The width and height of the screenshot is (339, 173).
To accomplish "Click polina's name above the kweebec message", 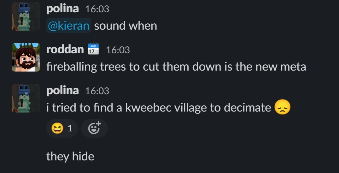I will pos(62,90).
